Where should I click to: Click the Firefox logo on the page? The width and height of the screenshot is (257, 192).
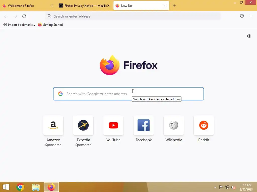[128, 65]
